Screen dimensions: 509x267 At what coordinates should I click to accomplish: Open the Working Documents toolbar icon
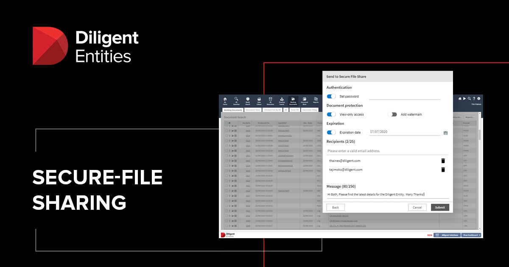pyautogui.click(x=293, y=100)
